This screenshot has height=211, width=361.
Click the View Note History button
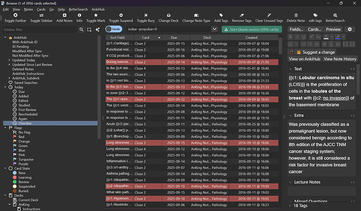(x=340, y=59)
